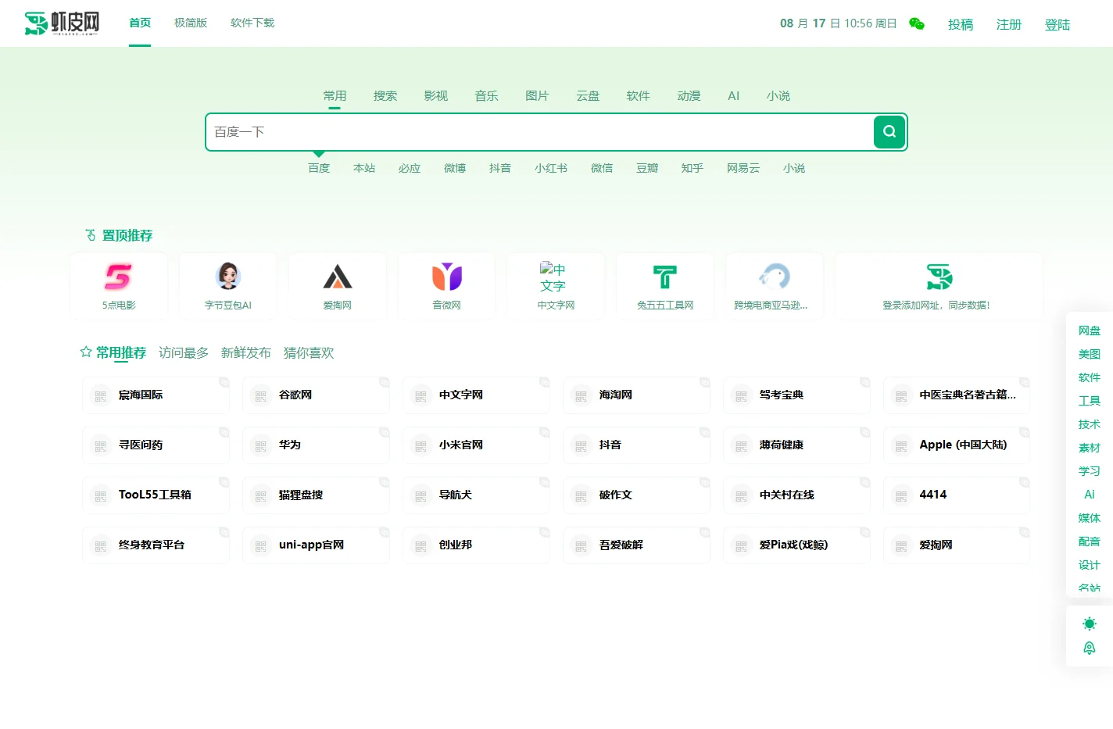Open 字节豆包AI avatar icon
The width and height of the screenshot is (1113, 729).
pyautogui.click(x=228, y=277)
